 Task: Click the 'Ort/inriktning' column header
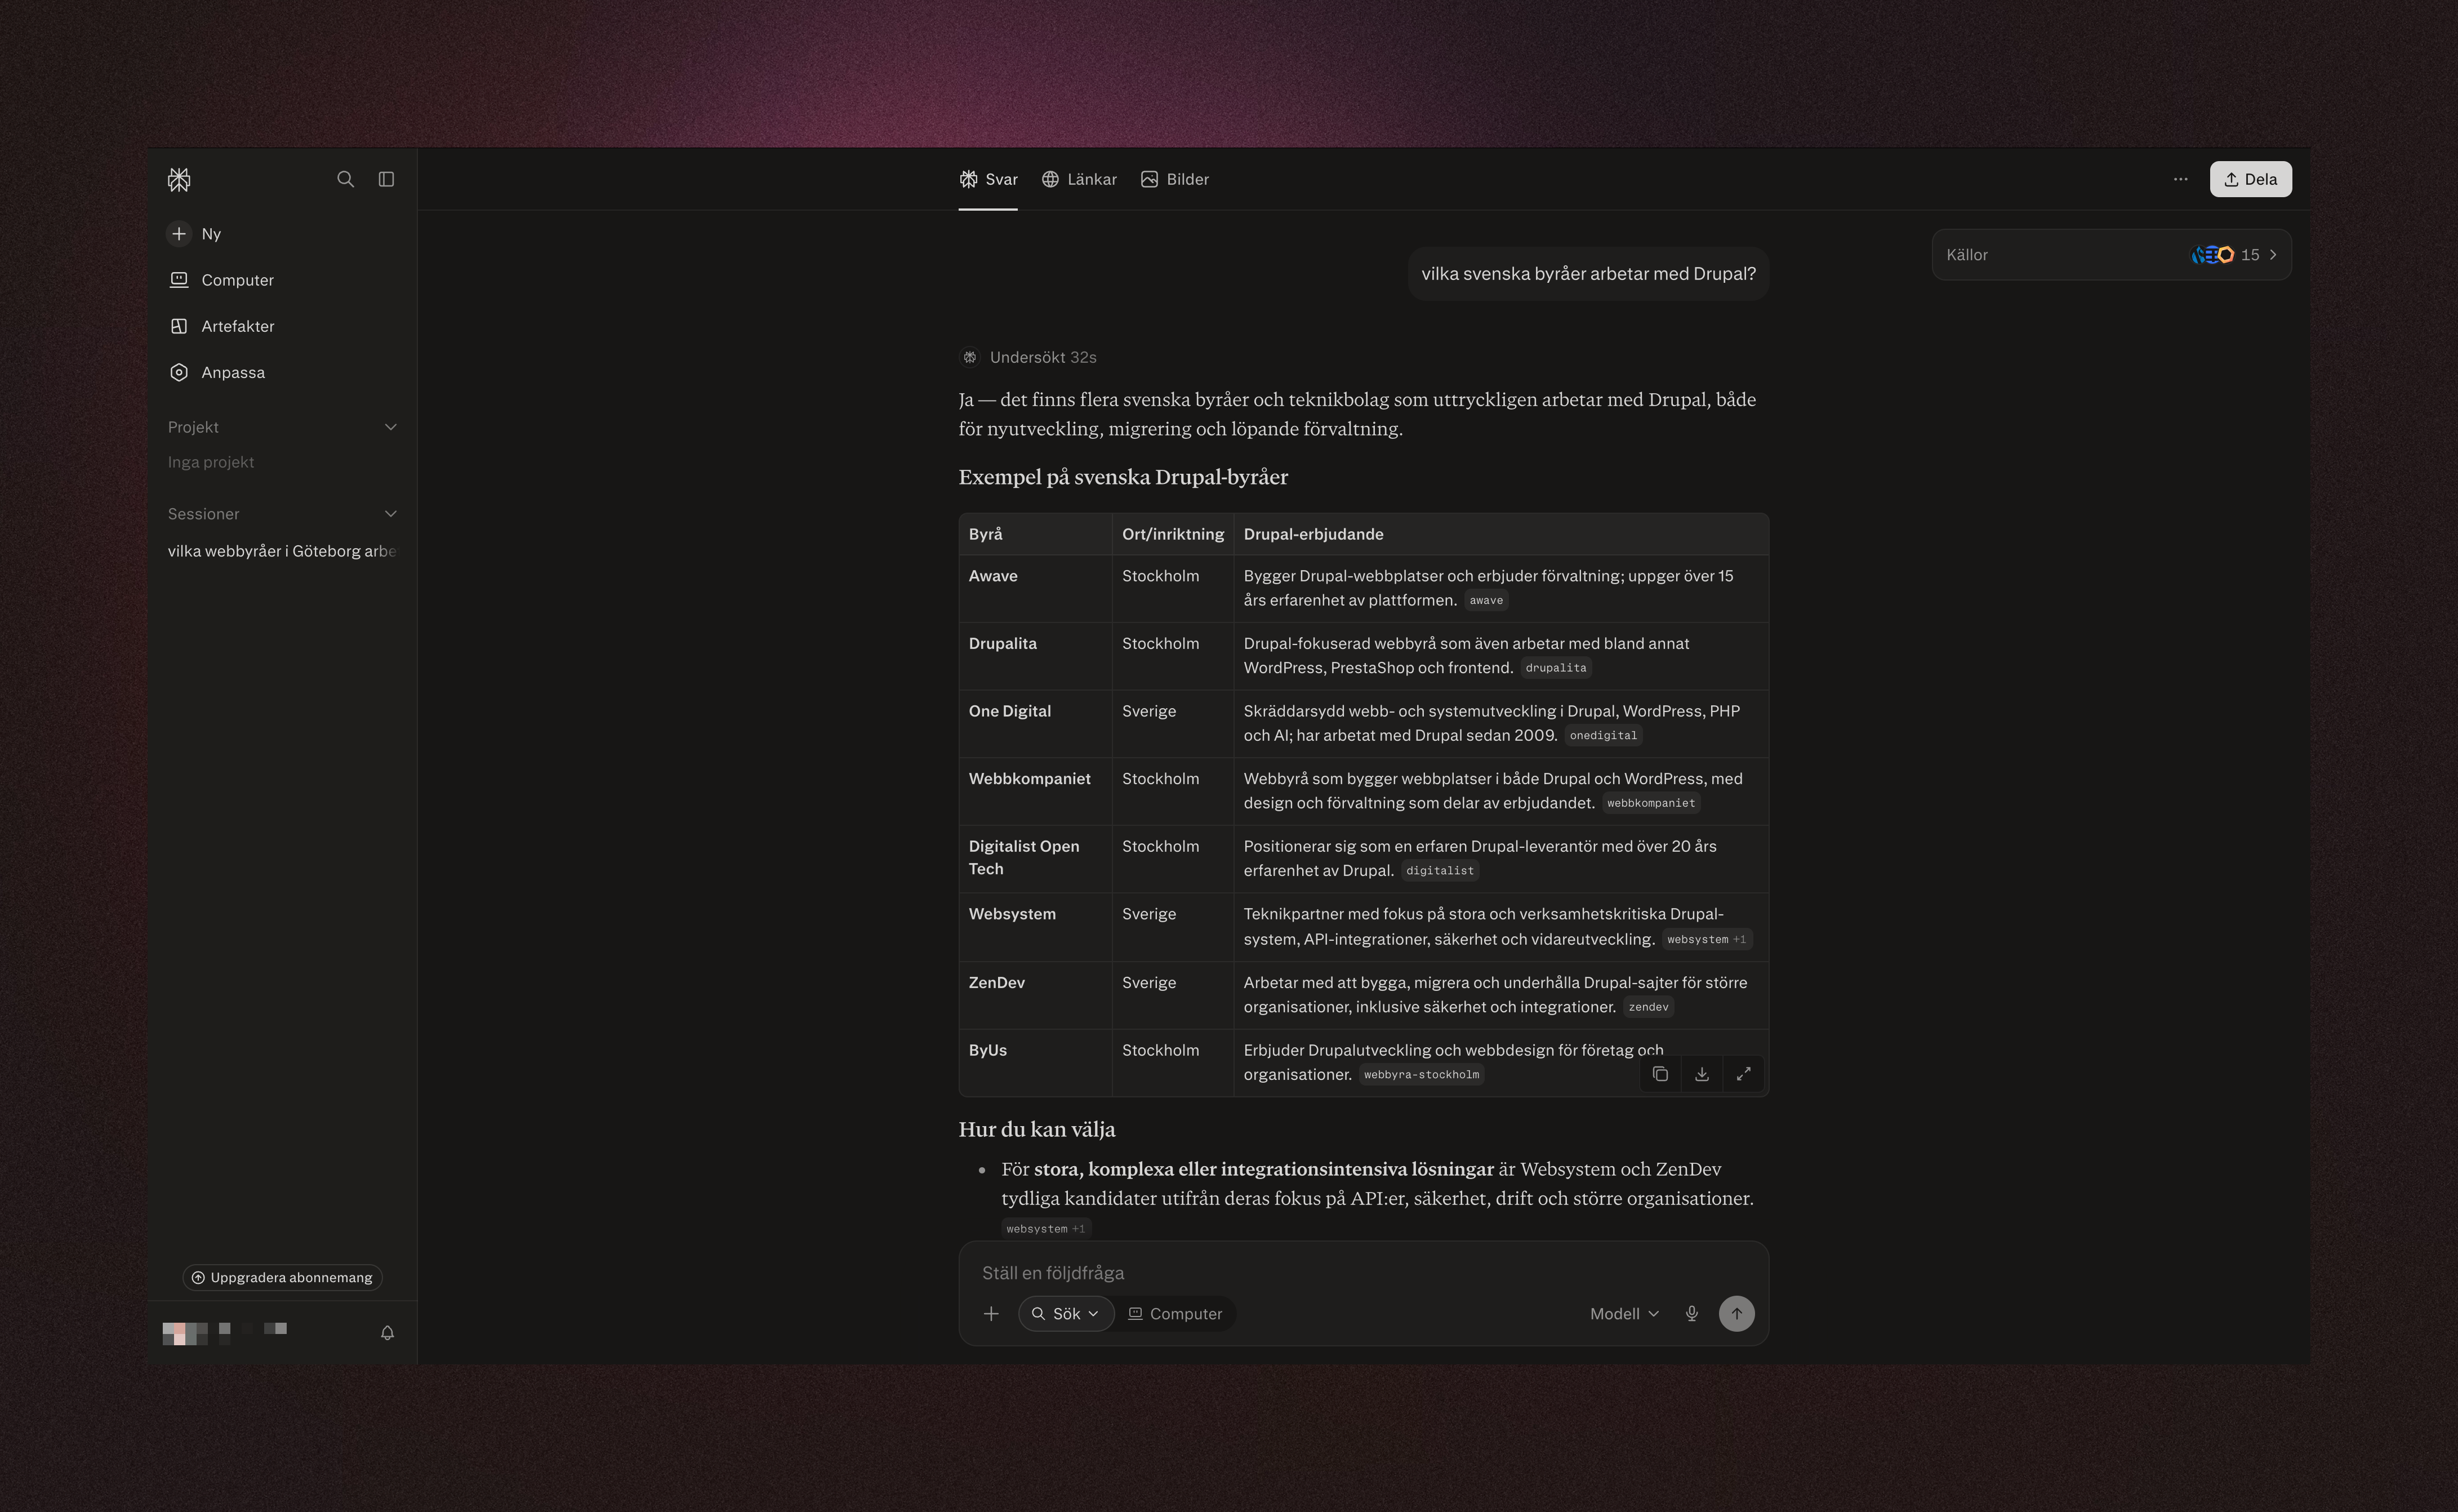click(1173, 534)
